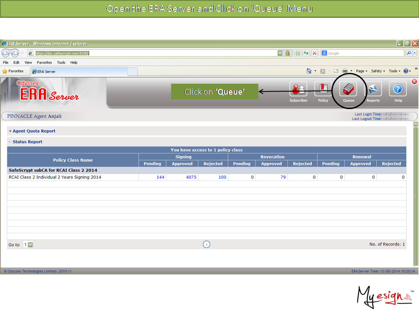Click the Policy icon

point(323,89)
